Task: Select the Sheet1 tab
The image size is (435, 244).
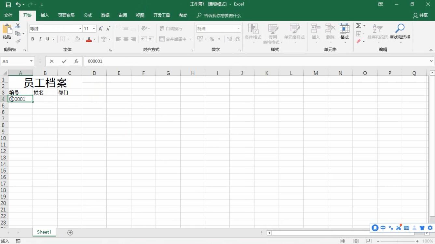Action: [x=44, y=232]
